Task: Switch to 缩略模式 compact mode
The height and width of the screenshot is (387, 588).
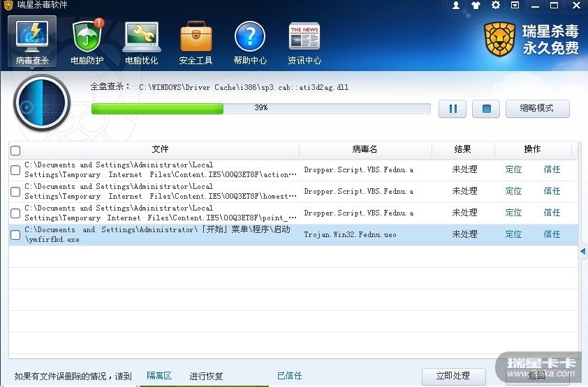Action: click(x=538, y=109)
